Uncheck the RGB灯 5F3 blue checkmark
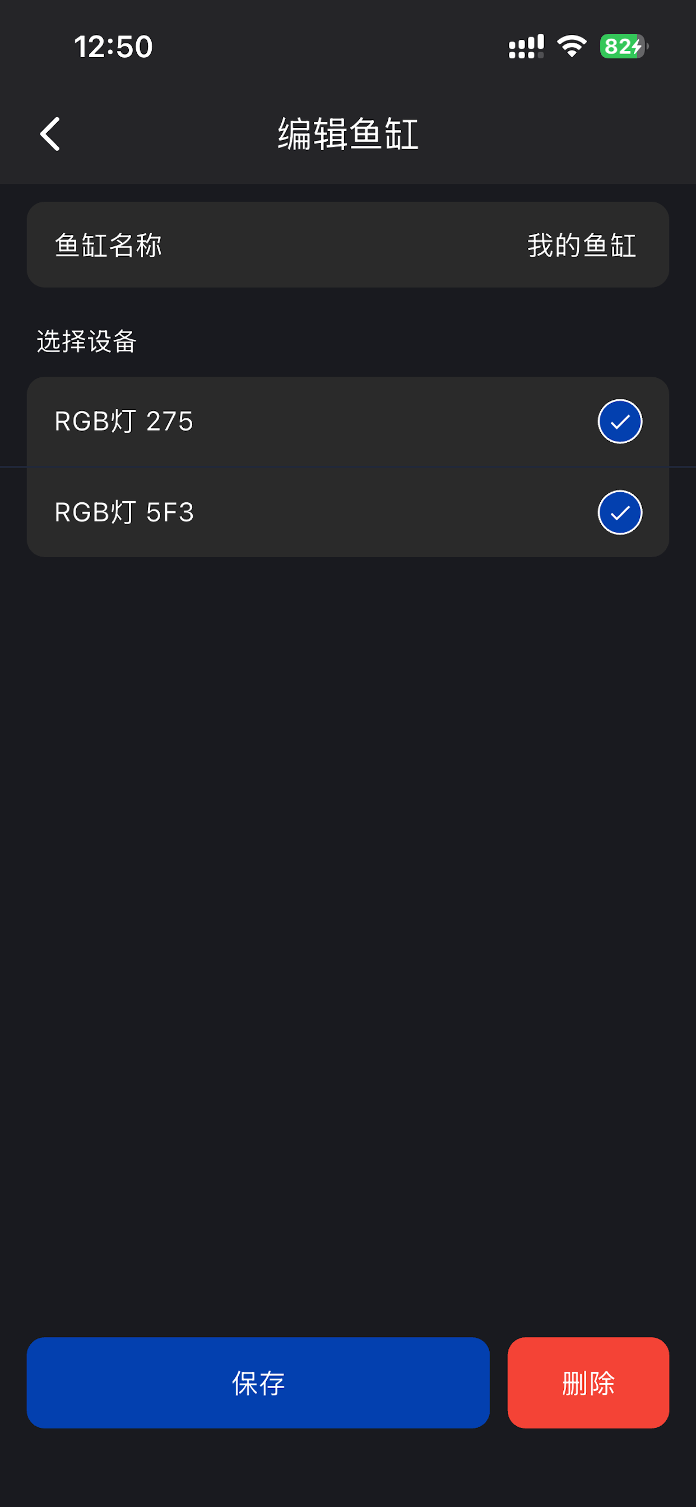The image size is (696, 1507). (x=619, y=512)
